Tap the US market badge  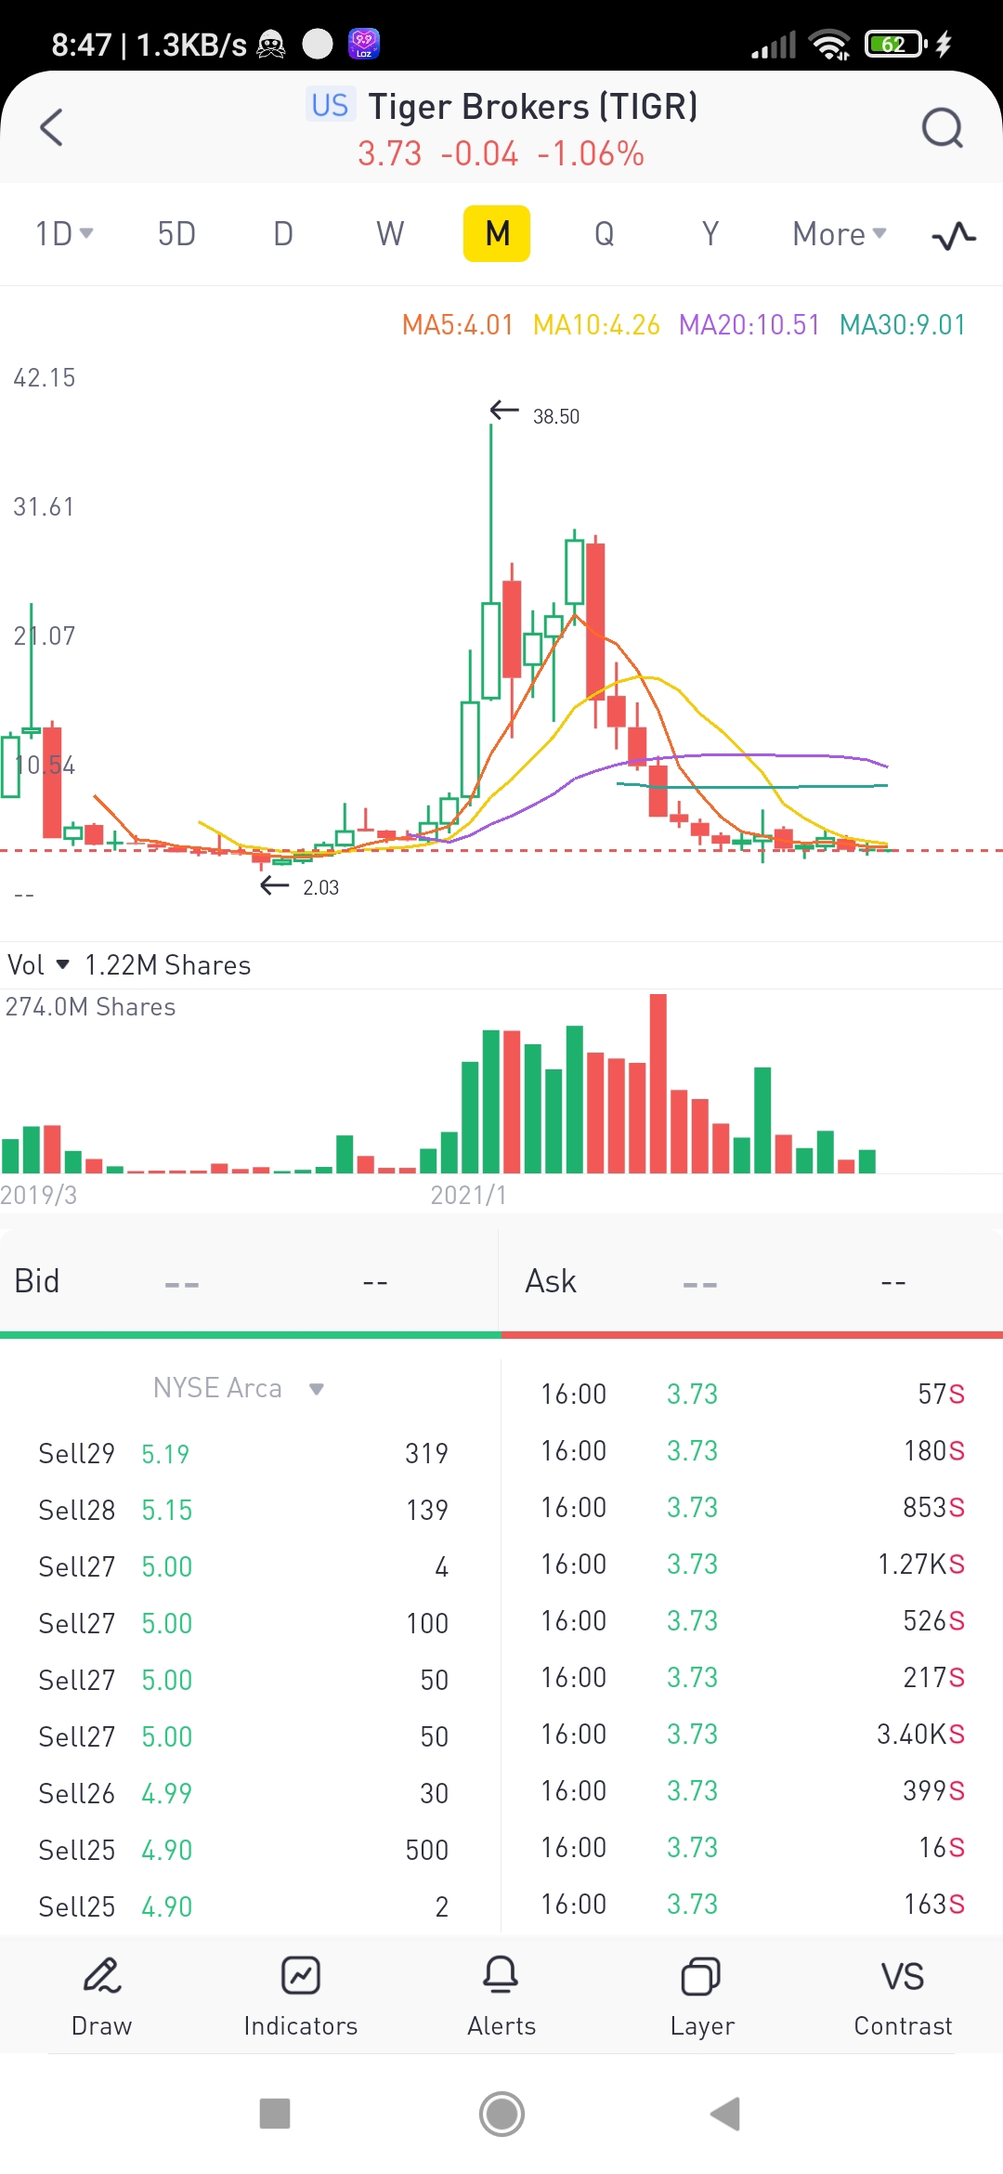[x=330, y=106]
